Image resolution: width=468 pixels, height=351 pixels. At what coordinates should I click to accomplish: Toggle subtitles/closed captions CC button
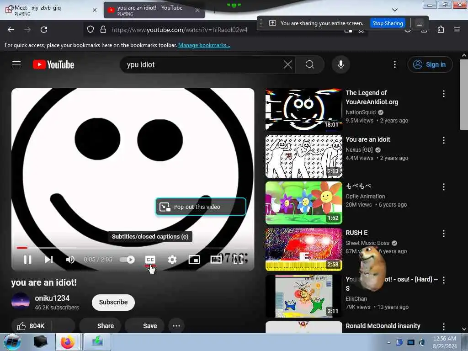[150, 260]
